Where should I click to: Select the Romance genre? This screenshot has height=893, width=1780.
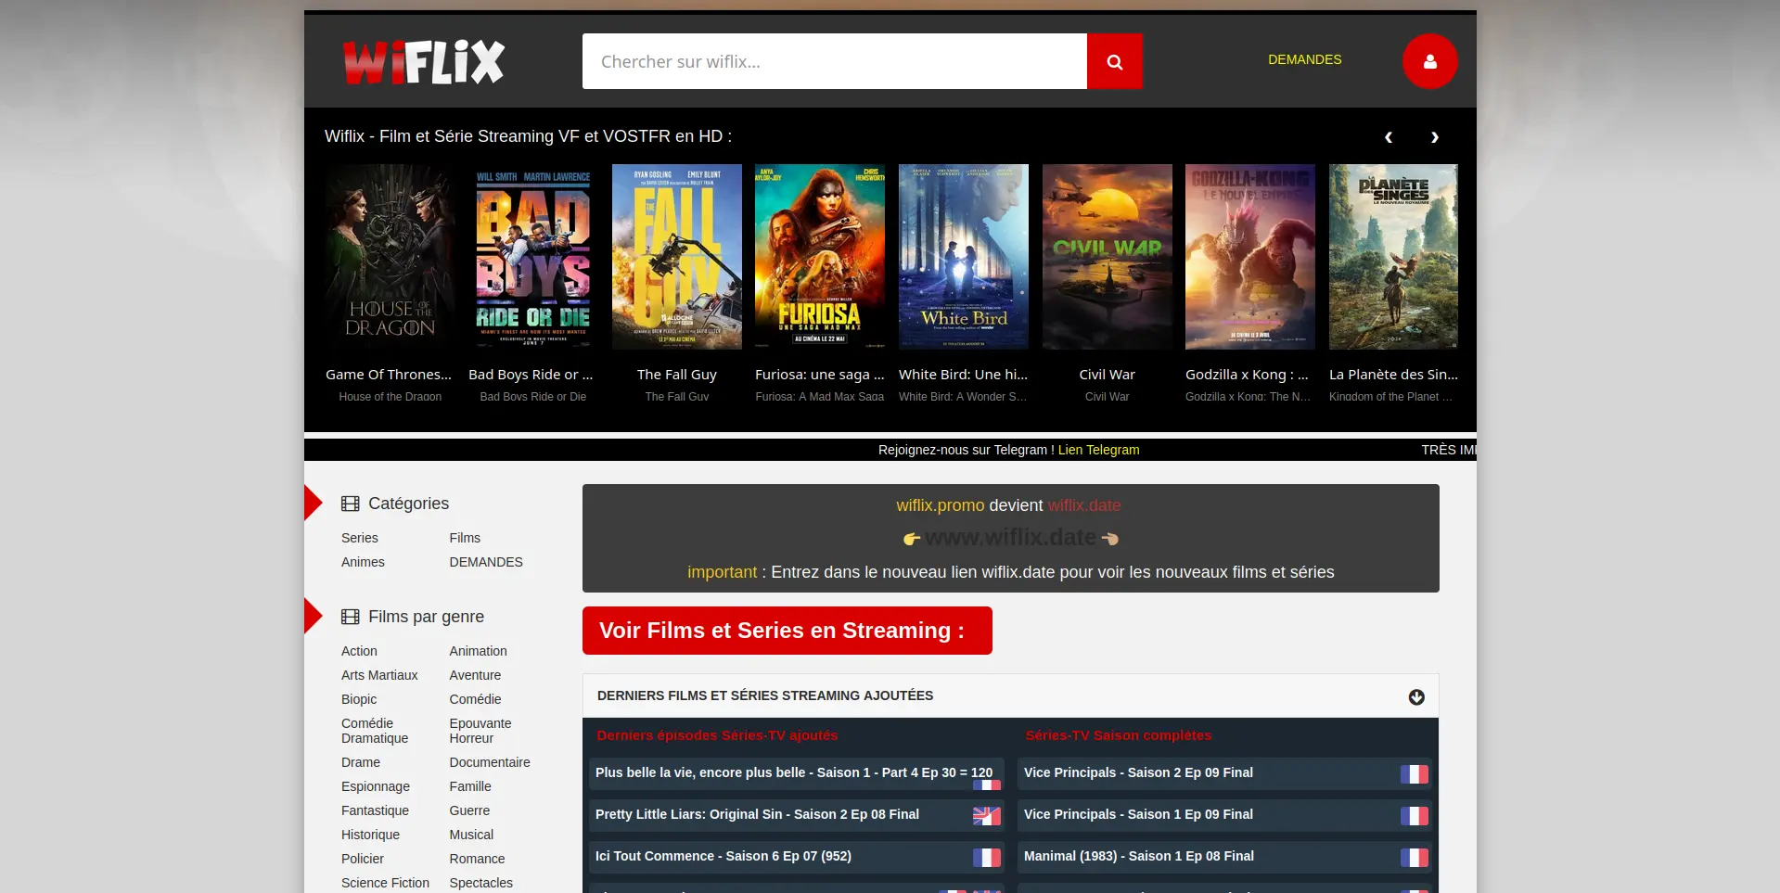[477, 859]
